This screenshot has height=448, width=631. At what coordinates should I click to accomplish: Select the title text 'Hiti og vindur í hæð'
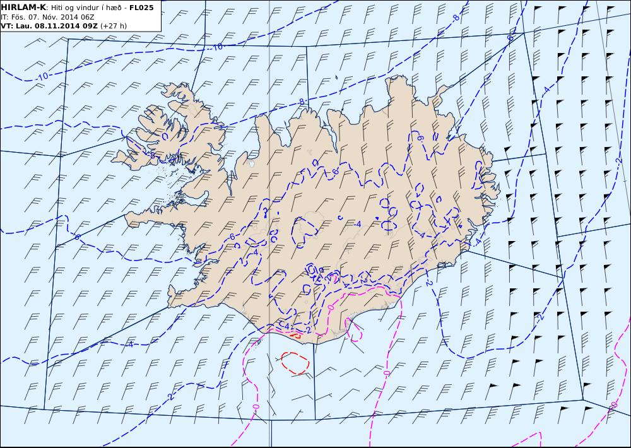pyautogui.click(x=86, y=8)
